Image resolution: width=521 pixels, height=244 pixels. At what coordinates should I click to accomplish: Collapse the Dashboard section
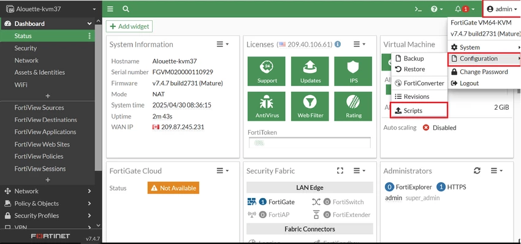coord(89,23)
